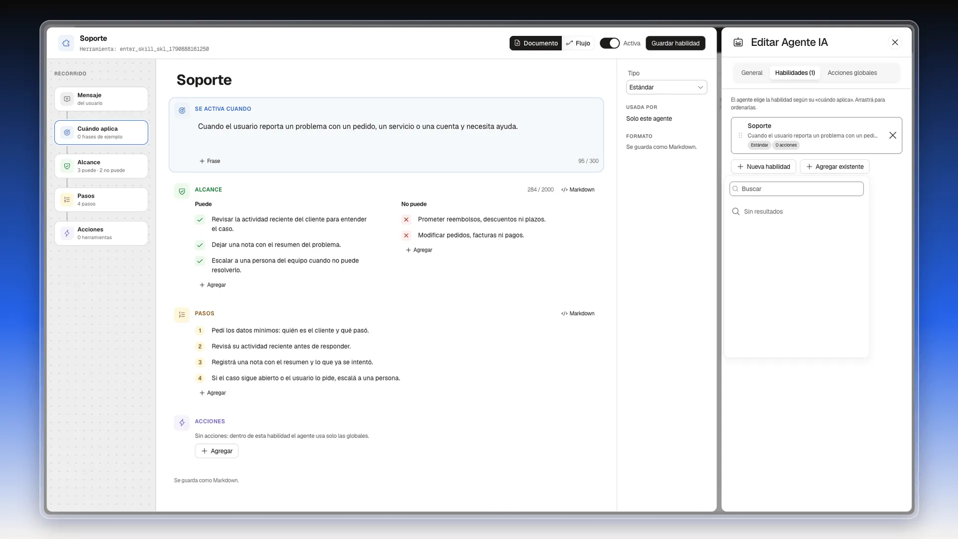Click the Soporte skill puzzle icon in header
The height and width of the screenshot is (539, 958).
[x=66, y=43]
